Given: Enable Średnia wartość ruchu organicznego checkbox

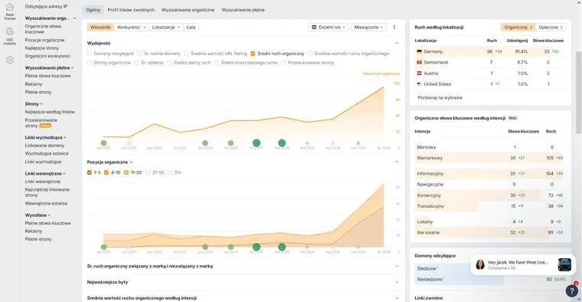Looking at the screenshot, I should [310, 54].
